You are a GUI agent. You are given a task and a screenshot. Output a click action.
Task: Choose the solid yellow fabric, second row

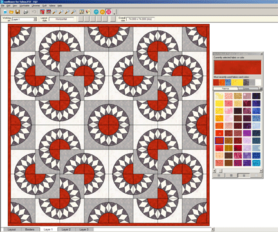219,103
